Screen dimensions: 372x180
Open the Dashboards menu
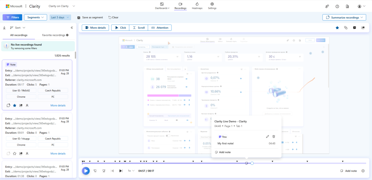point(162,6)
